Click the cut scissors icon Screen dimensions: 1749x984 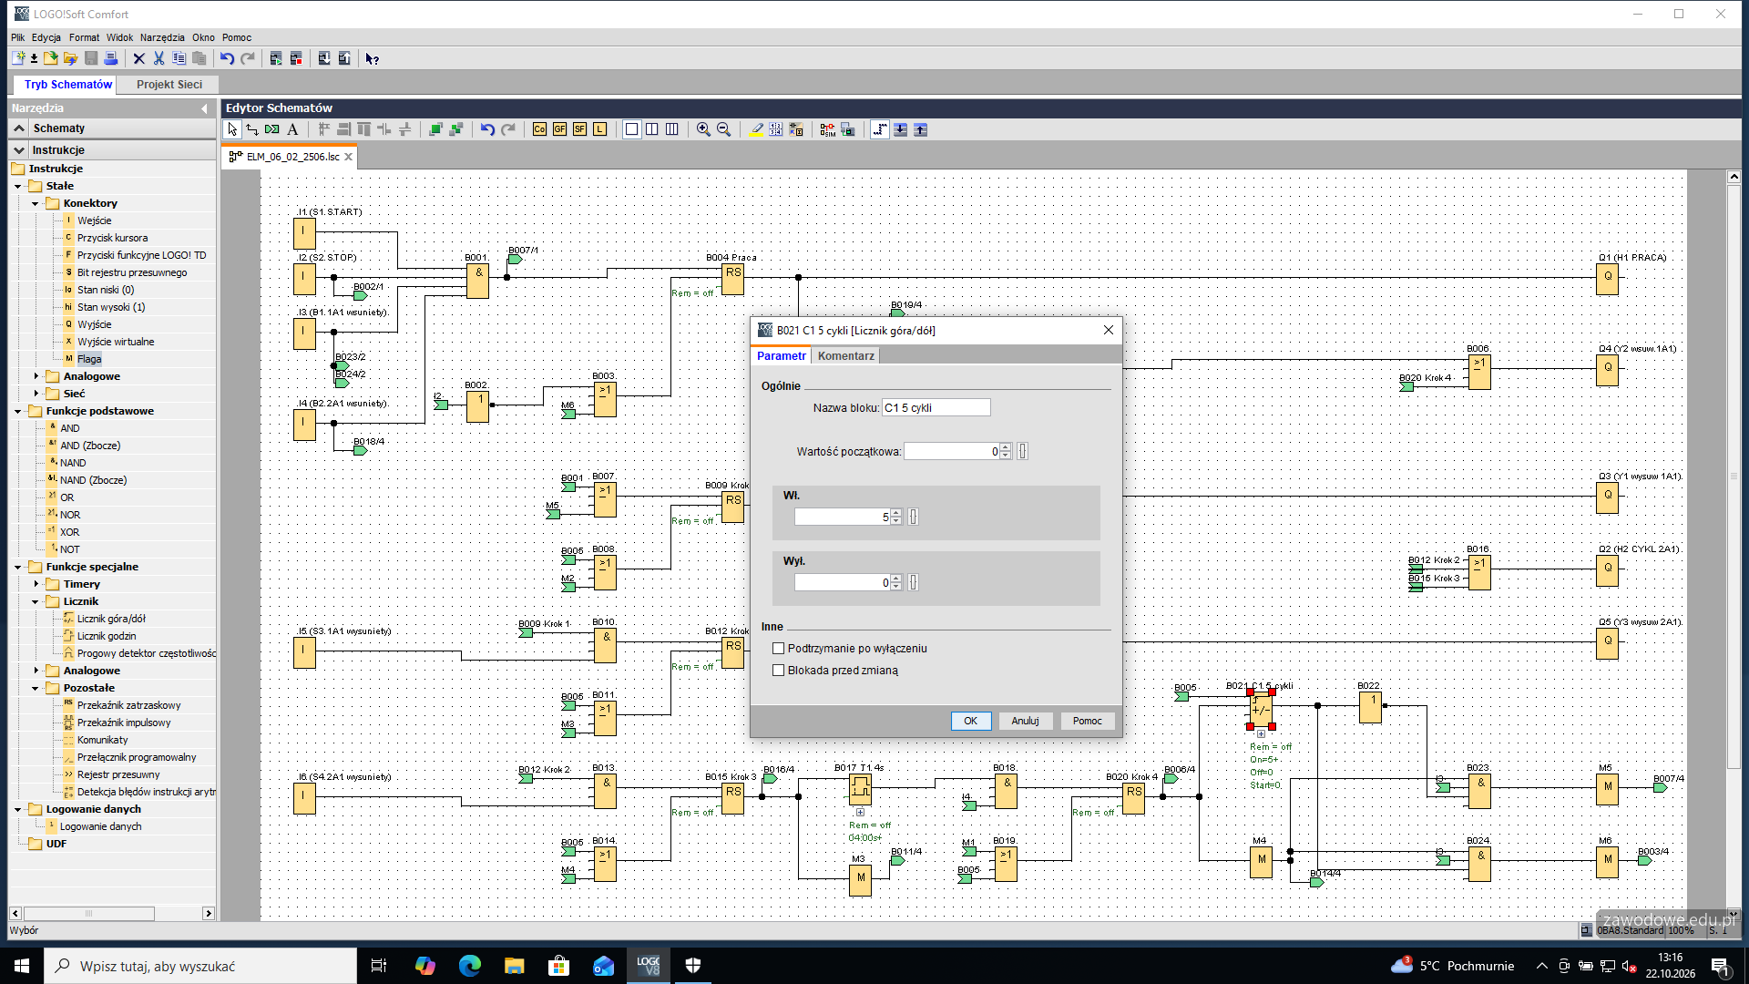coord(159,58)
